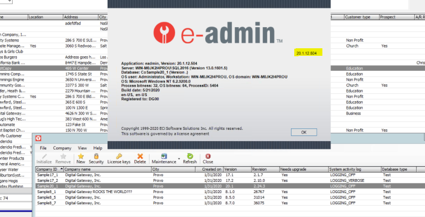Sort by Created on column header
The image size is (425, 217).
point(209,169)
